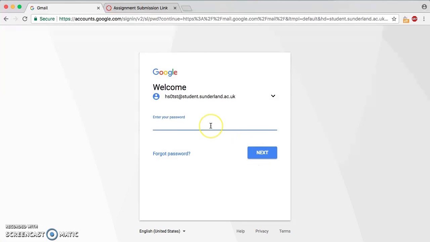Reload the page with the refresh icon
Image resolution: width=430 pixels, height=242 pixels.
[x=25, y=19]
